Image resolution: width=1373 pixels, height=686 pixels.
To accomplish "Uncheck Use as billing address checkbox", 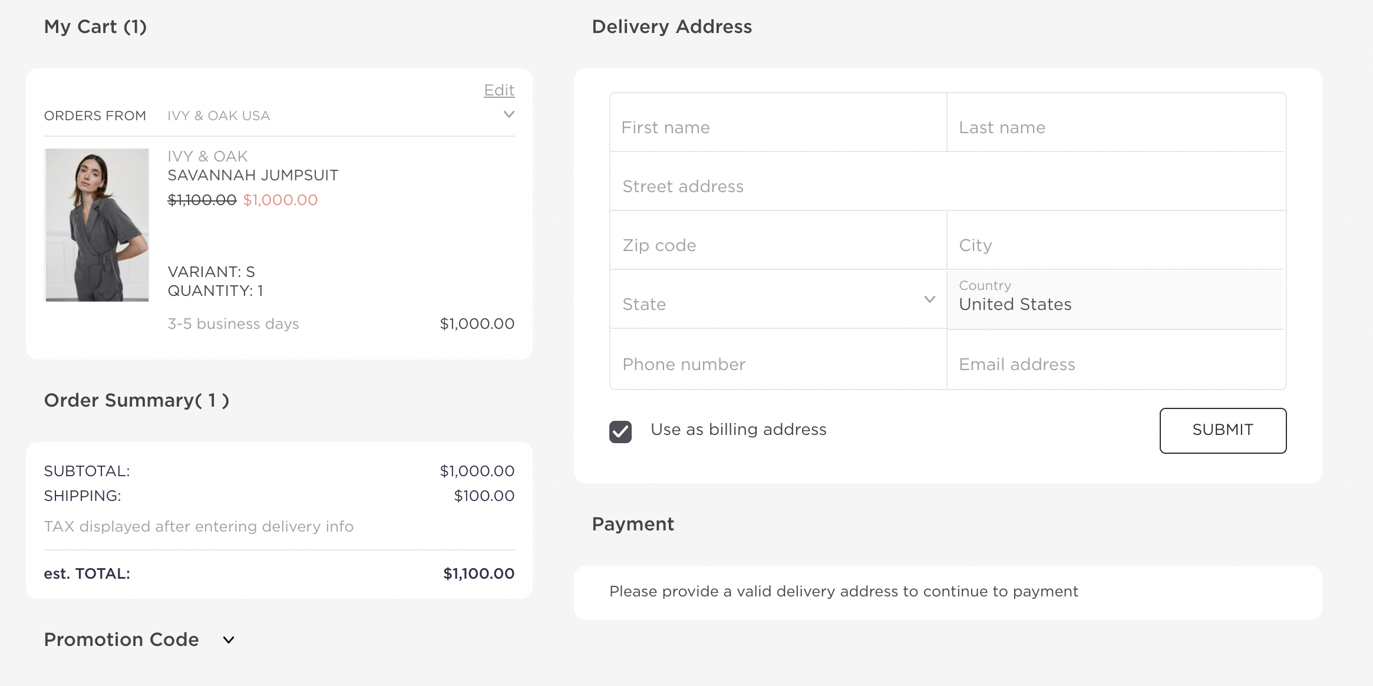I will 620,431.
